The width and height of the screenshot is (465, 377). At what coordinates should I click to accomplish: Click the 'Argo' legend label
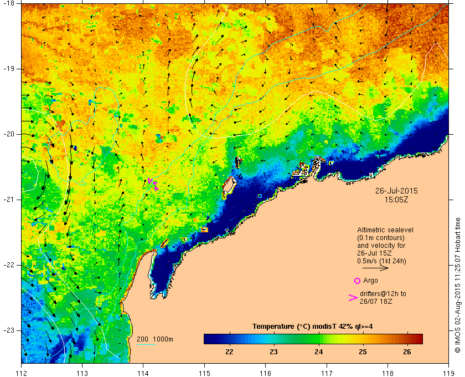(370, 281)
